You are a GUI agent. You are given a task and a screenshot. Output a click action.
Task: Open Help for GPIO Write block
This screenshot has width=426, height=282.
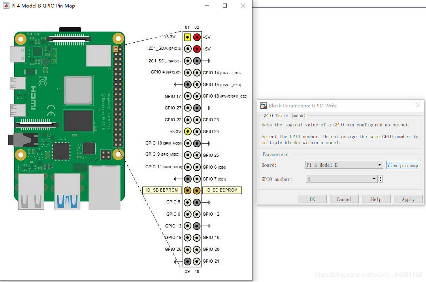(376, 199)
